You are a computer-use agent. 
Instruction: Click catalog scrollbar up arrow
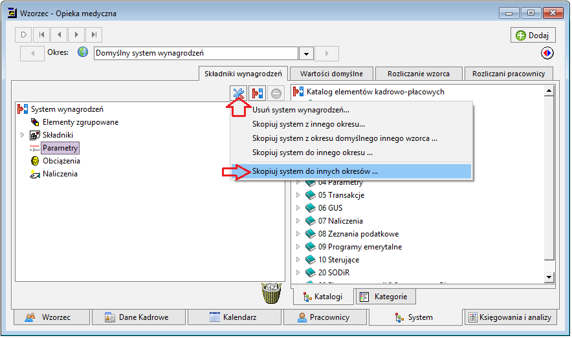(549, 90)
